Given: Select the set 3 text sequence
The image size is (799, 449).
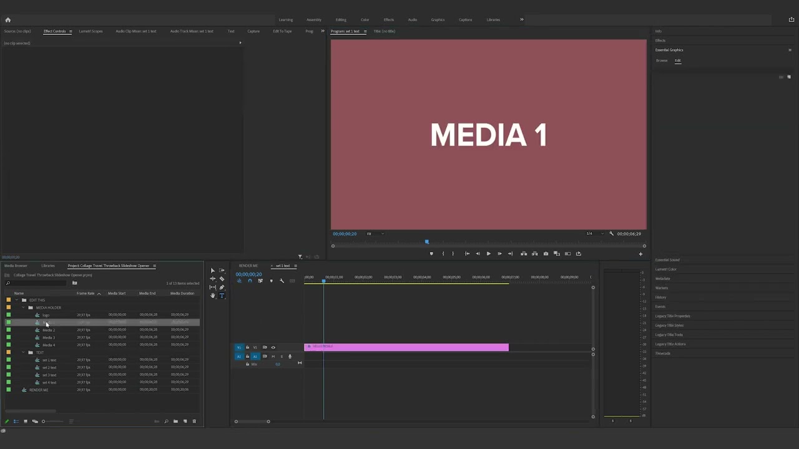Looking at the screenshot, I should 49,375.
